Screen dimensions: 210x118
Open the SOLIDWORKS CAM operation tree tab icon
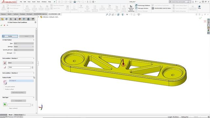(29, 19)
